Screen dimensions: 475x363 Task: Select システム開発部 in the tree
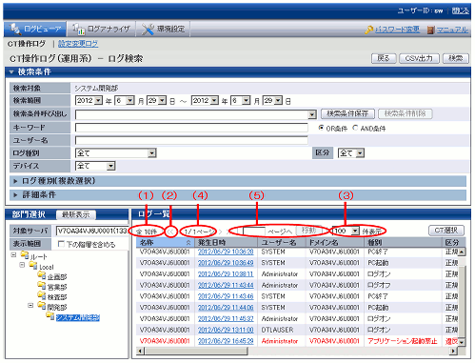78,317
